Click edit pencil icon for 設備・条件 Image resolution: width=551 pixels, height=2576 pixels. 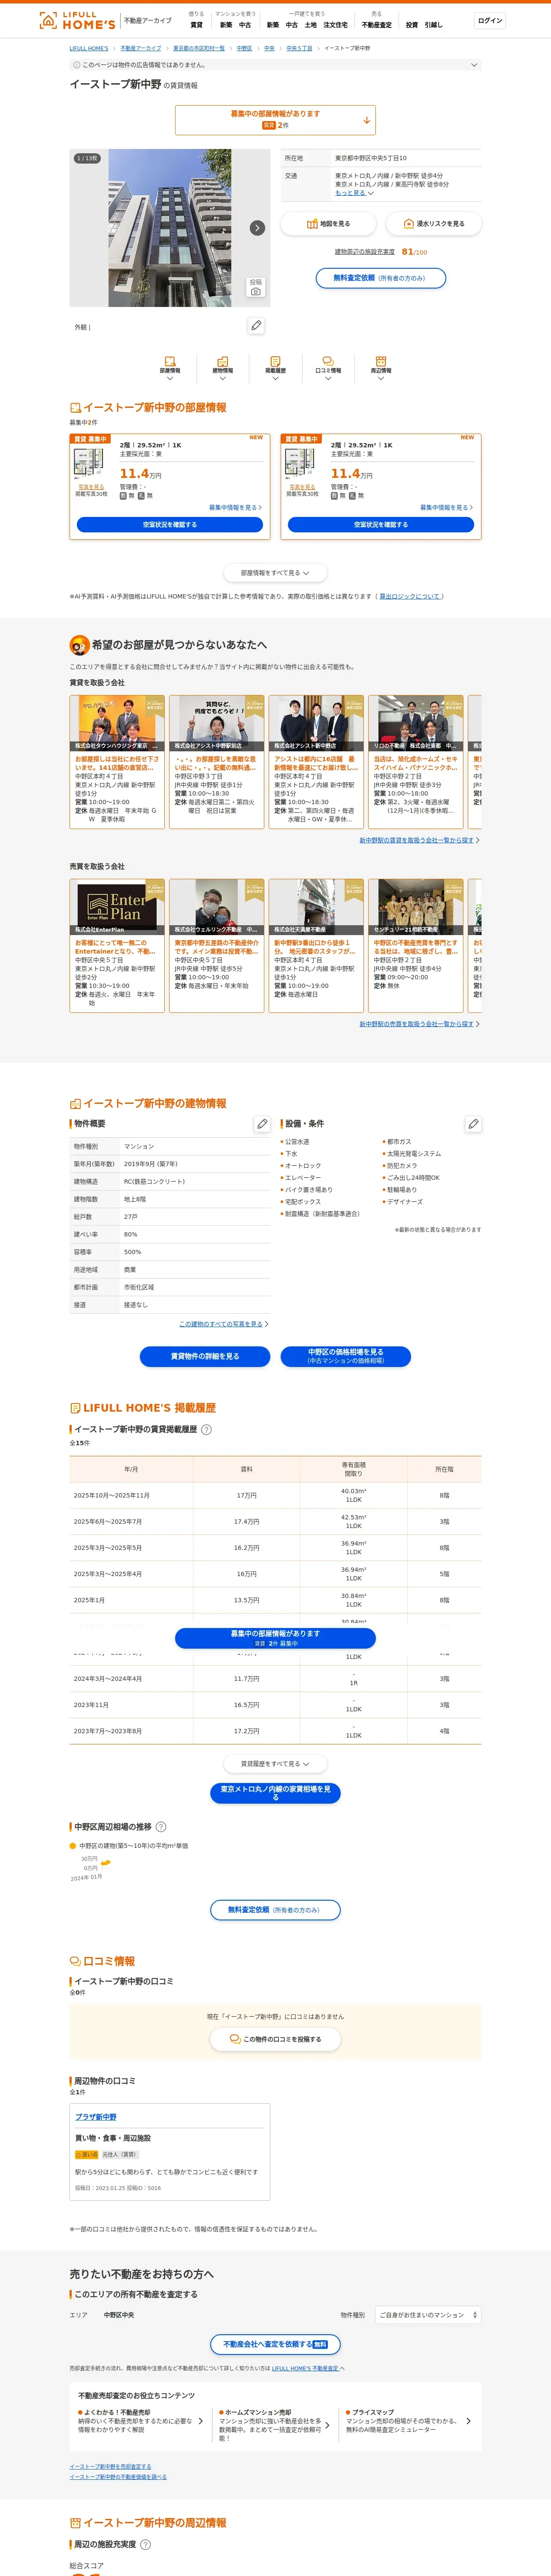[473, 1124]
